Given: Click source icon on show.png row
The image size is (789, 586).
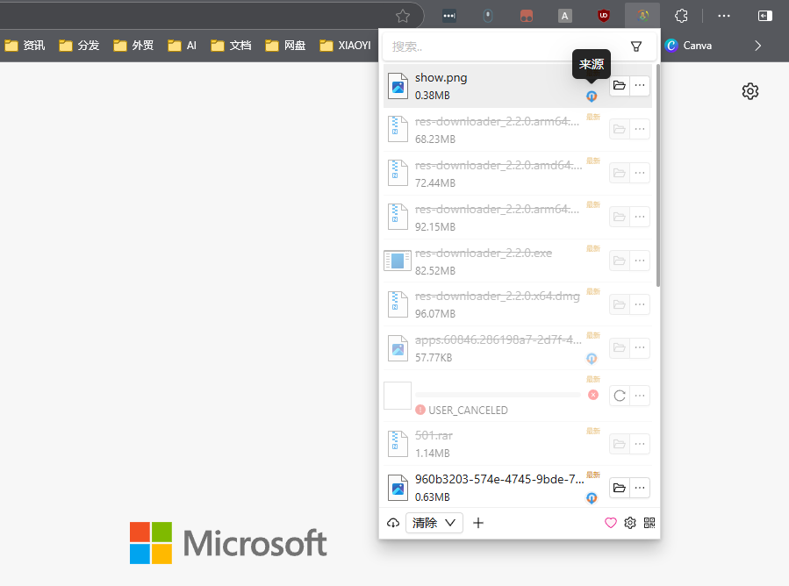Looking at the screenshot, I should [592, 96].
